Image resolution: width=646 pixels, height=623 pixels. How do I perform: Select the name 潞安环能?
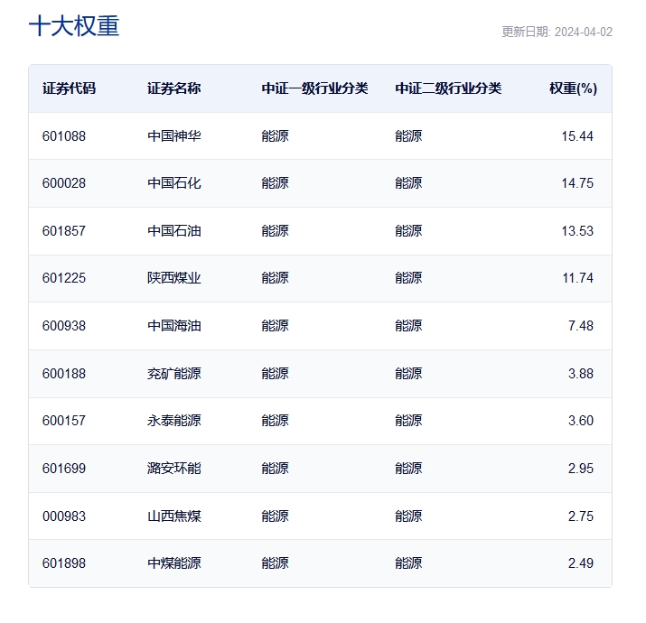pos(173,469)
